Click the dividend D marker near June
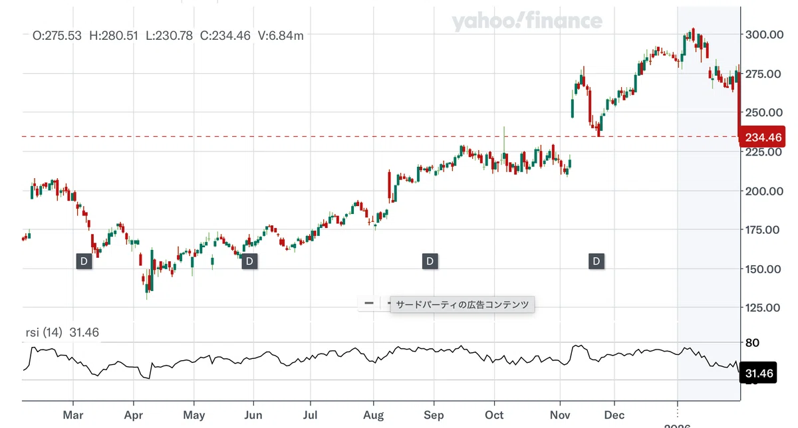The image size is (798, 428). [249, 261]
